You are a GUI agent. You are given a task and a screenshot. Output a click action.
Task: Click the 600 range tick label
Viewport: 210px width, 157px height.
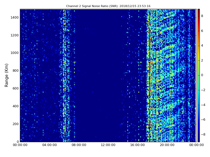click(15, 88)
